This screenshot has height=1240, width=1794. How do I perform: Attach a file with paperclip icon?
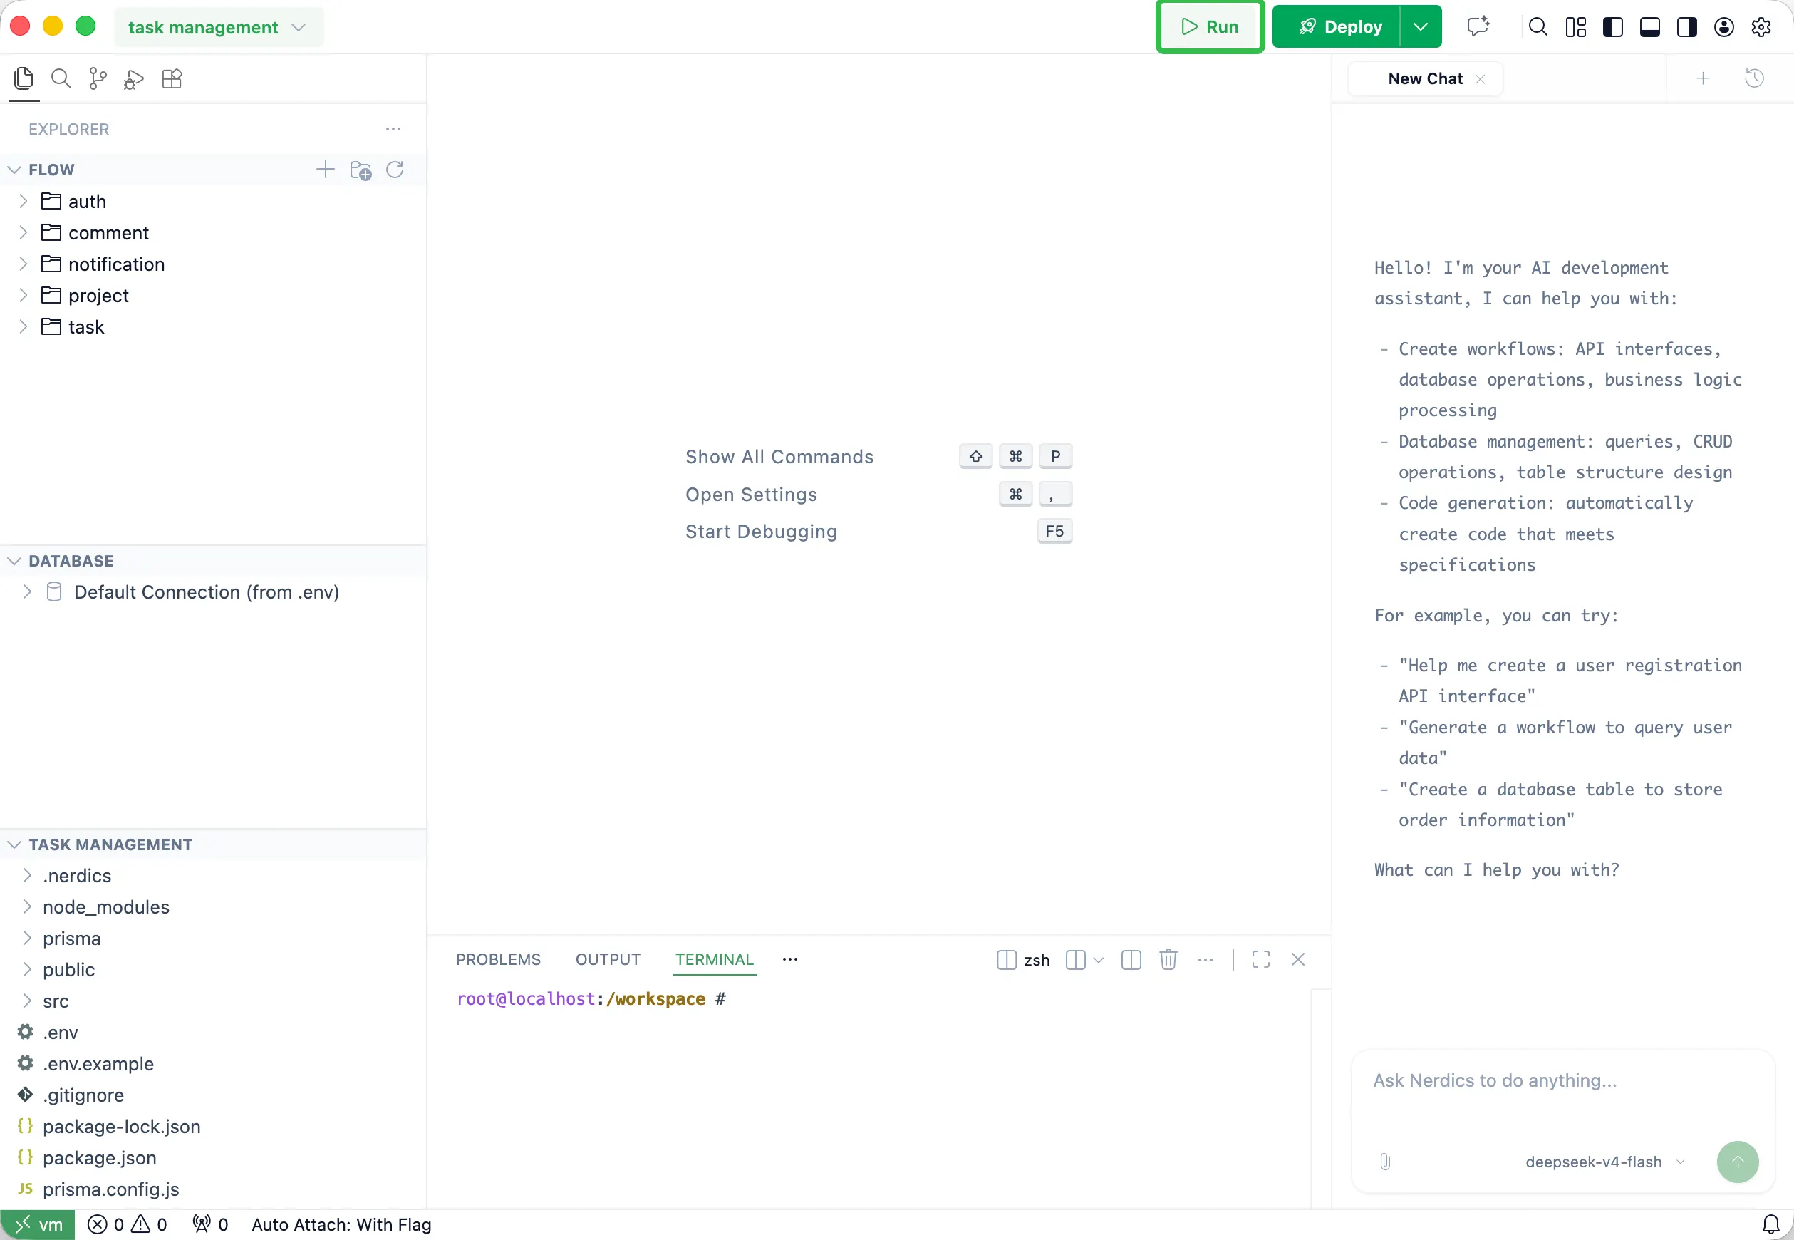(x=1385, y=1162)
